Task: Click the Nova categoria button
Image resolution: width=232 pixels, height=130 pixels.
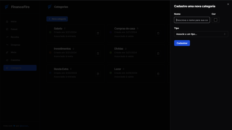Action: tap(57, 19)
